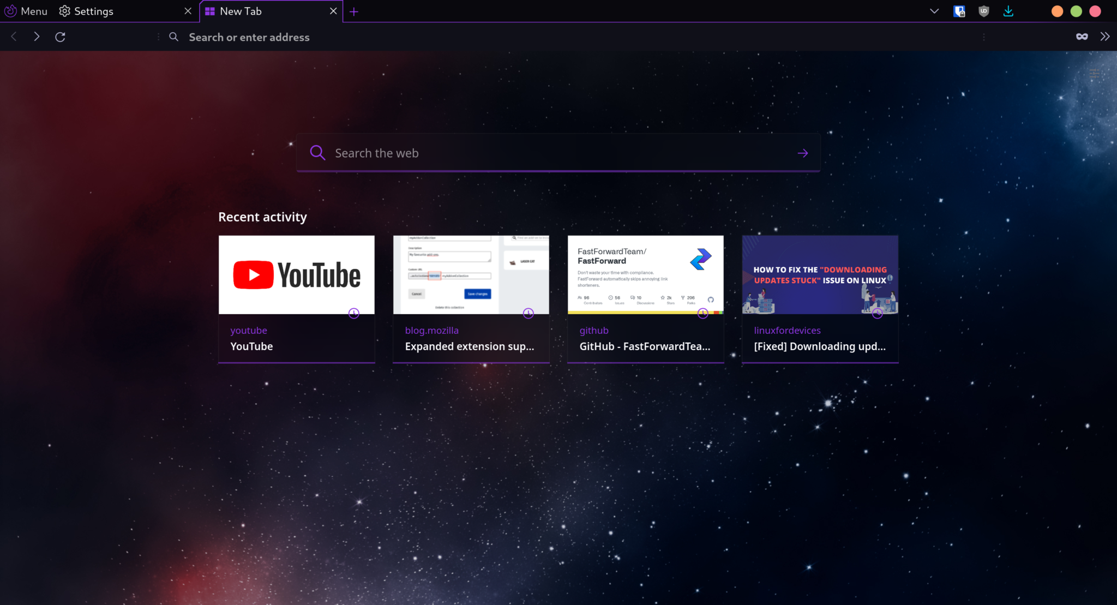This screenshot has height=605, width=1117.
Task: Open the Downloads panel
Action: [1008, 11]
